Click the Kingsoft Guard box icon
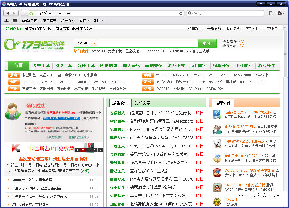Image resolution: width=289 pixels, height=208 pixels. tap(217, 158)
